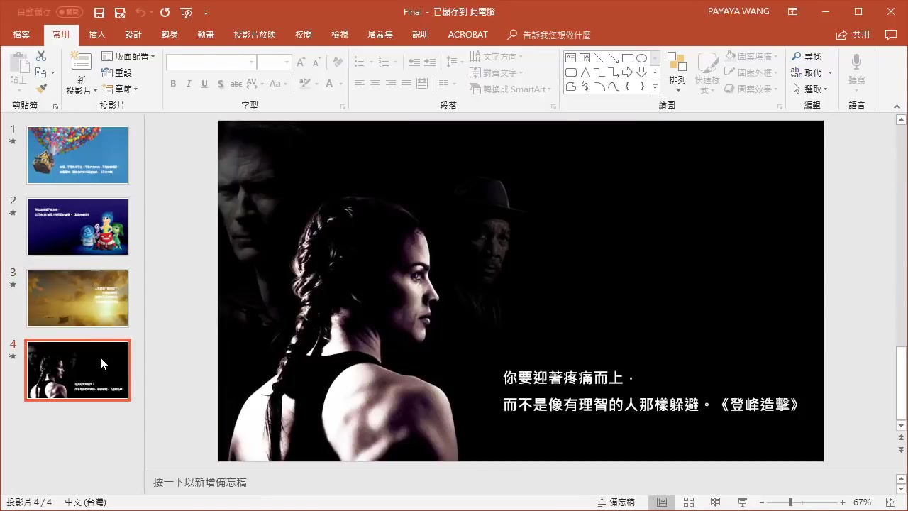
Task: Expand the shapes gallery more arrow
Action: (x=655, y=87)
